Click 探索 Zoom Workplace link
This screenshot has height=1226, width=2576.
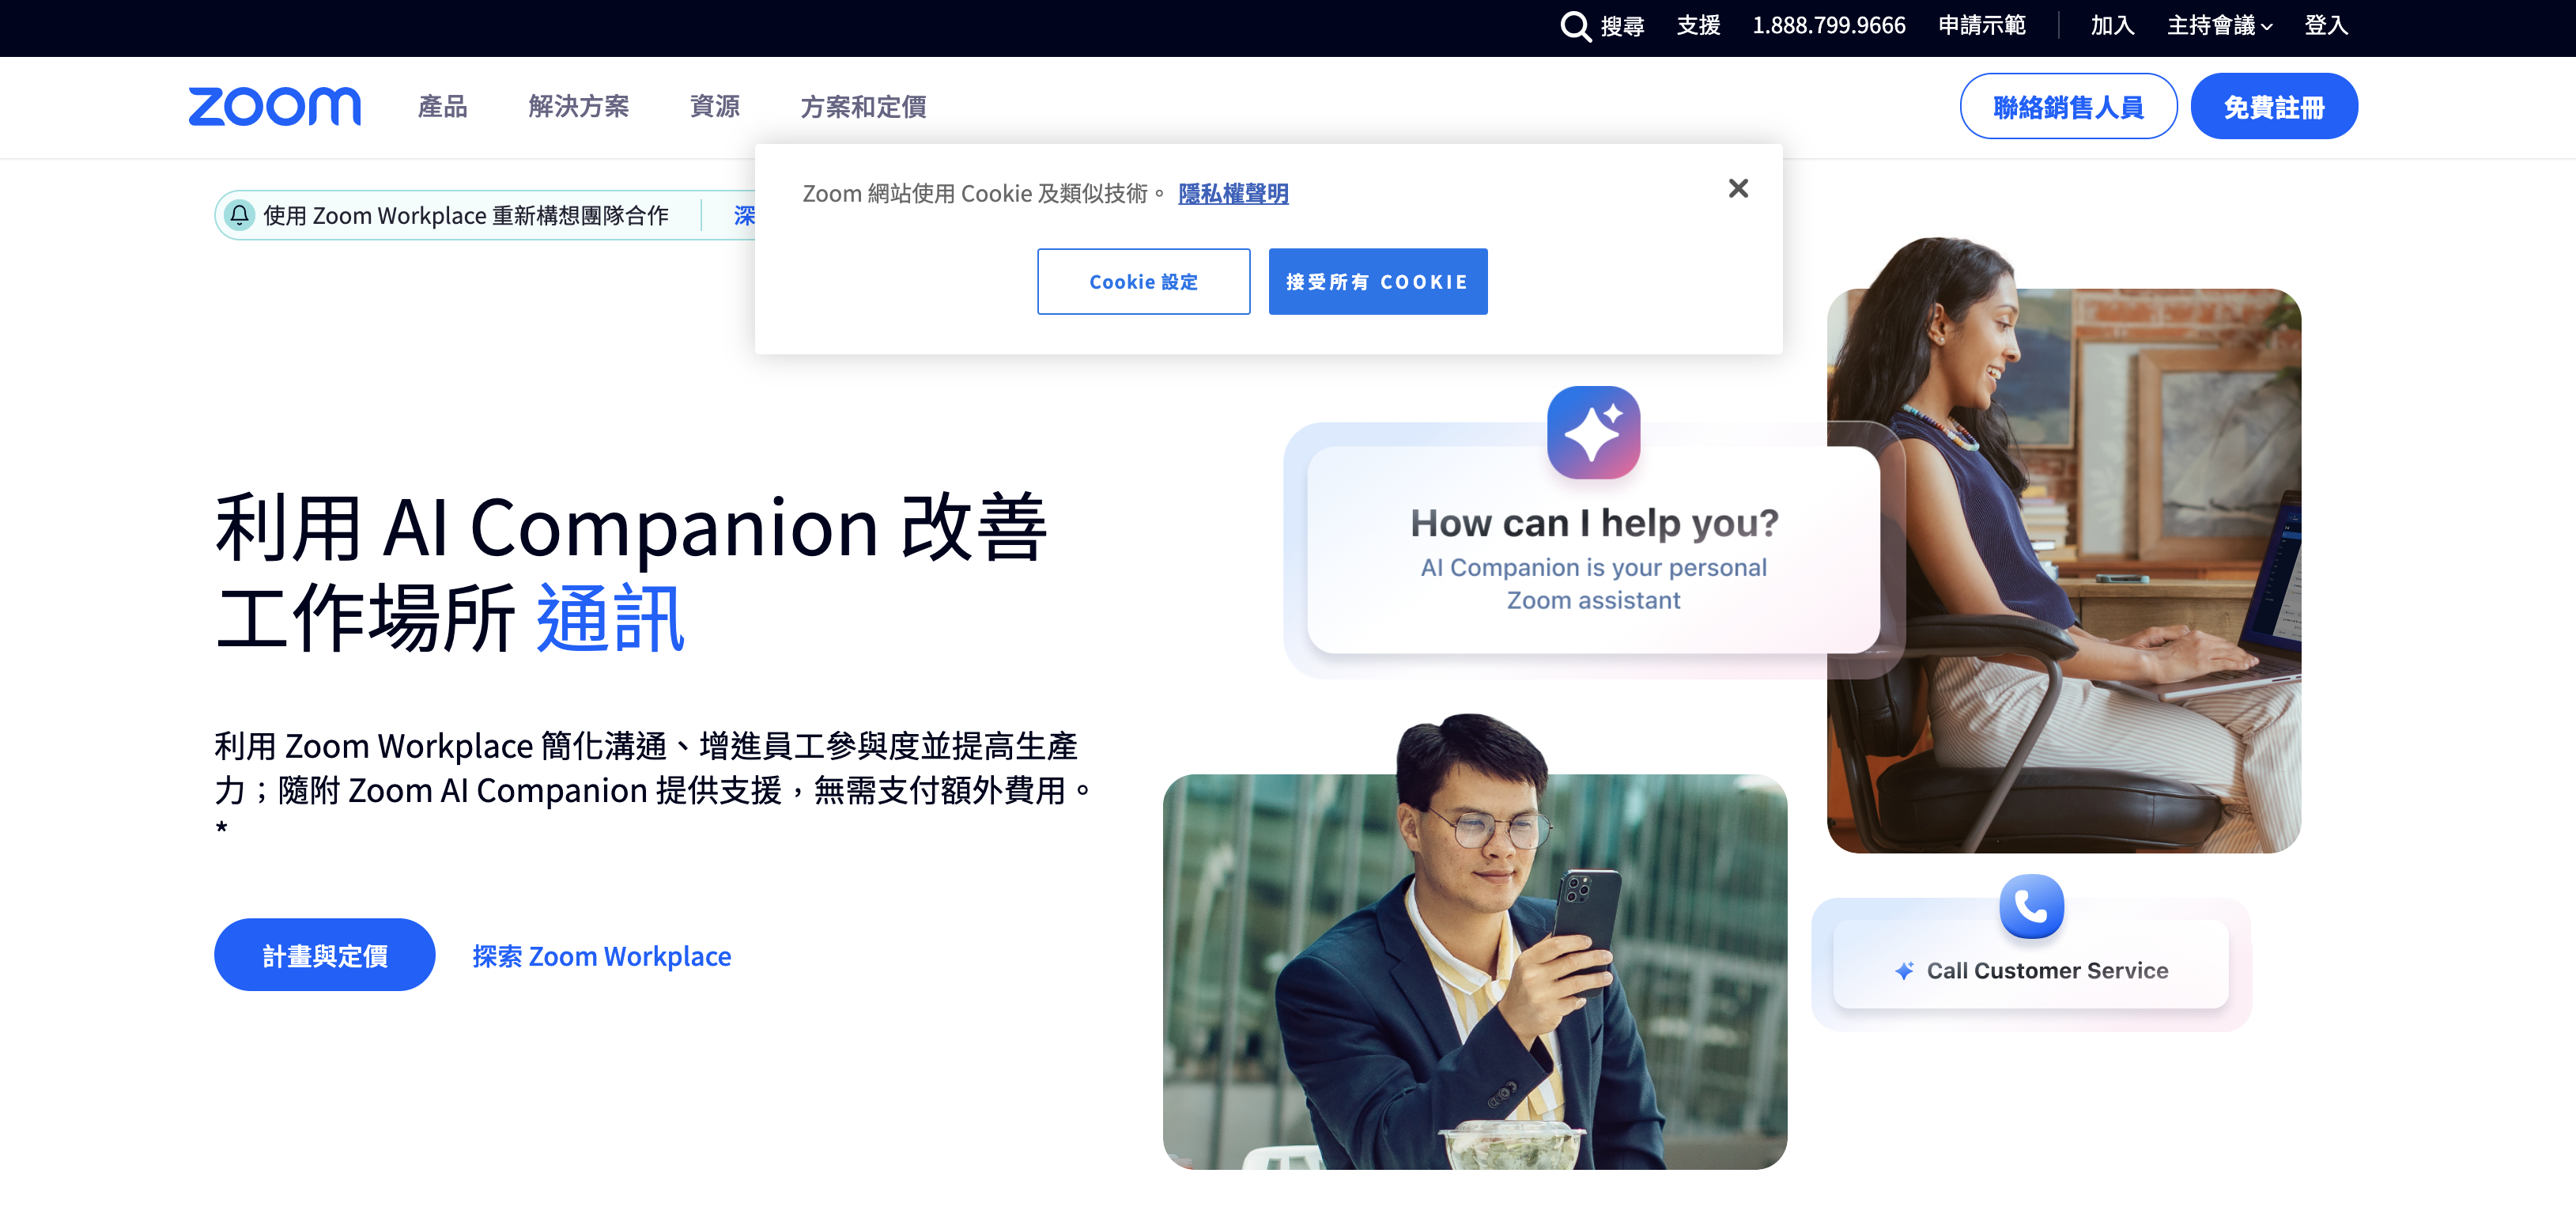click(601, 955)
